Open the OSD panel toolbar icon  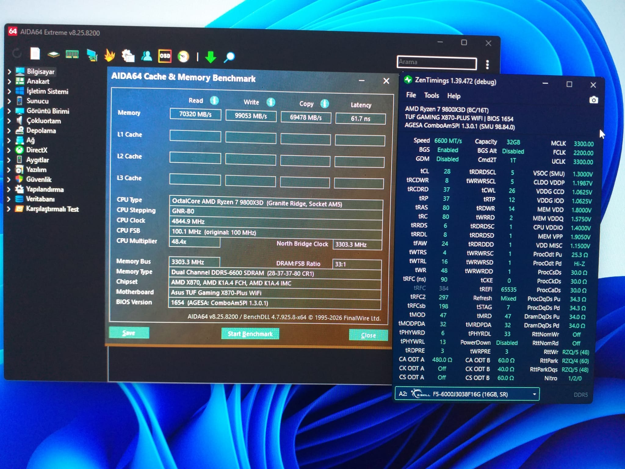165,56
